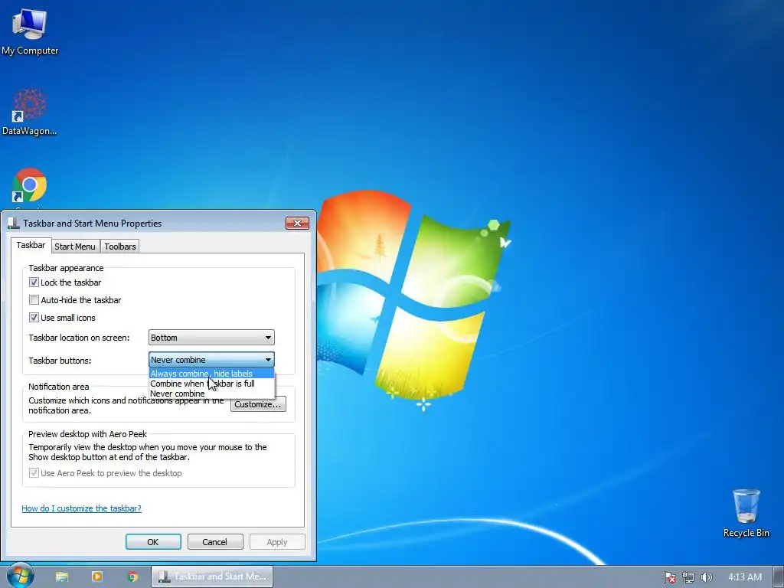Uncheck Use small icons
Screen dimensions: 784x588
click(34, 318)
